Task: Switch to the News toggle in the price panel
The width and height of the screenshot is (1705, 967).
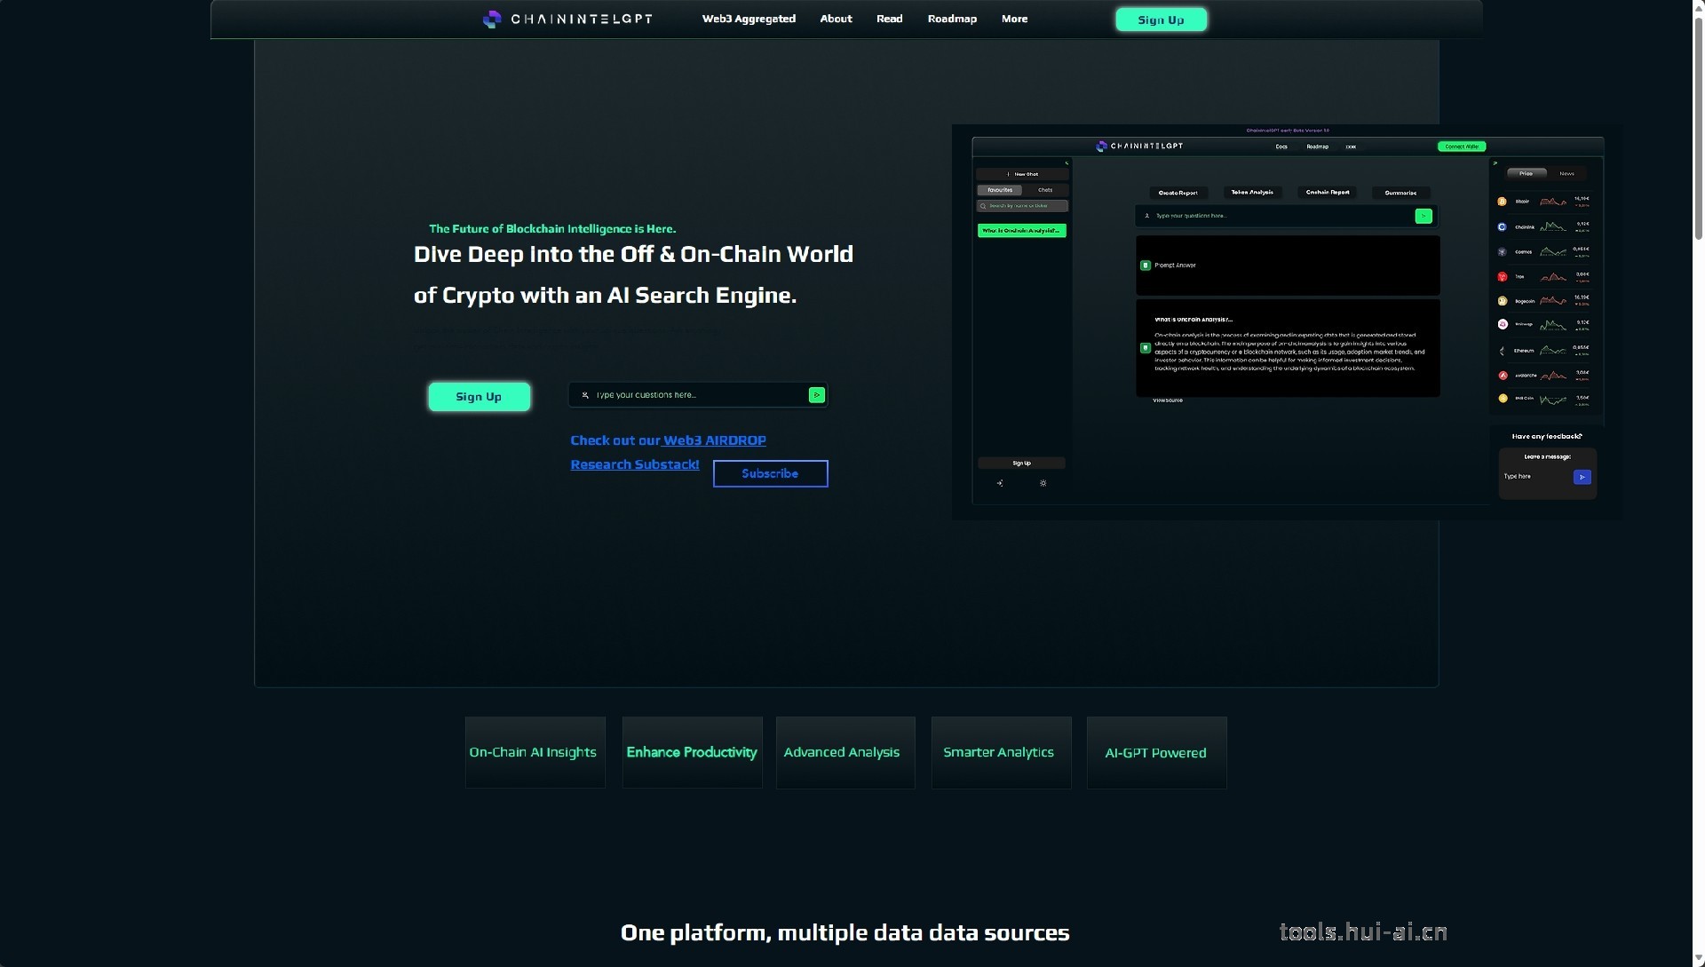Action: pyautogui.click(x=1566, y=174)
